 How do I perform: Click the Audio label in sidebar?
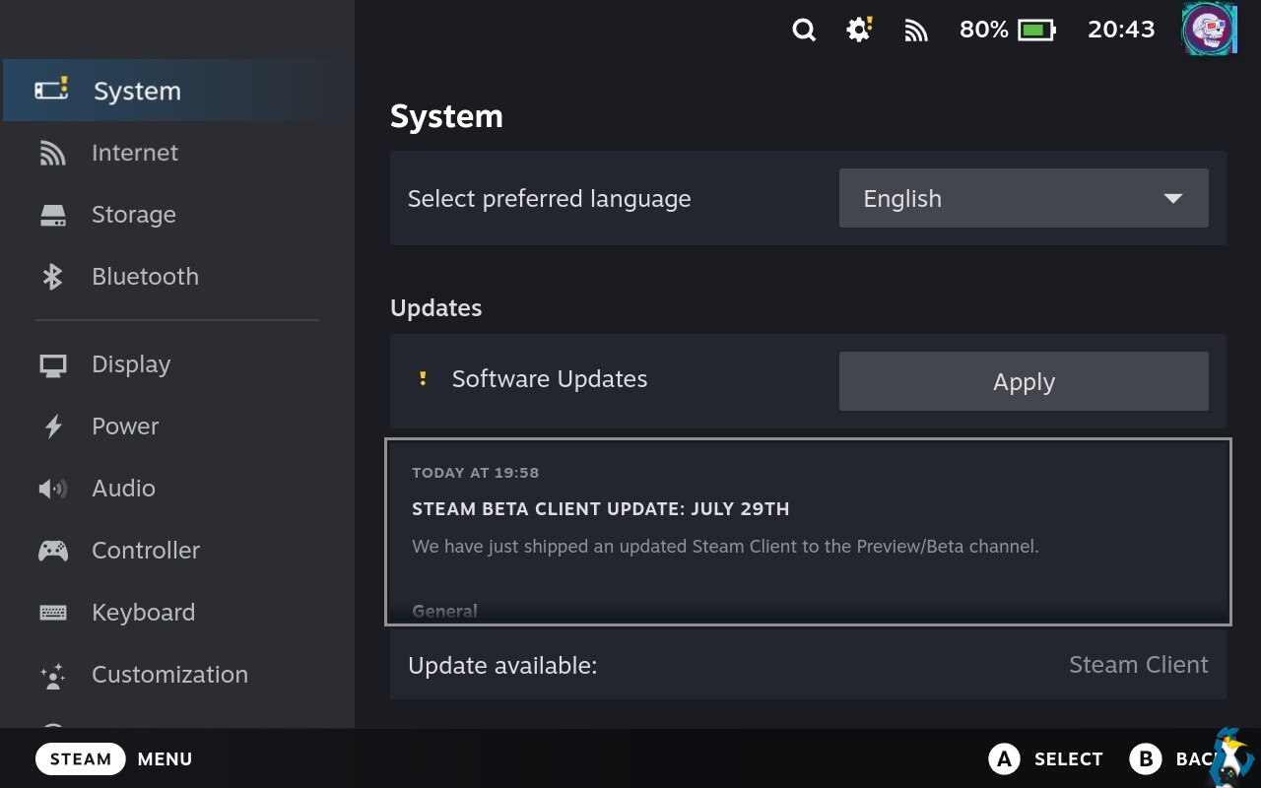coord(123,489)
